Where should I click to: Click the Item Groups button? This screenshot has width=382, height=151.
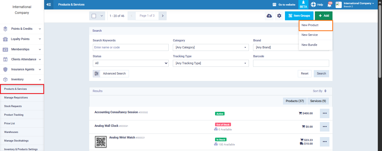tap(299, 16)
